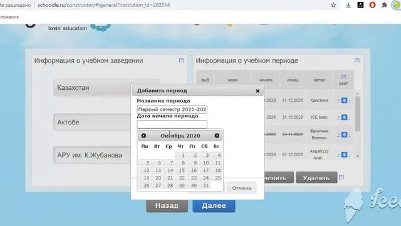Select the row authored by ICE baby
Viewport: 401px width, 226px height.
point(319,117)
